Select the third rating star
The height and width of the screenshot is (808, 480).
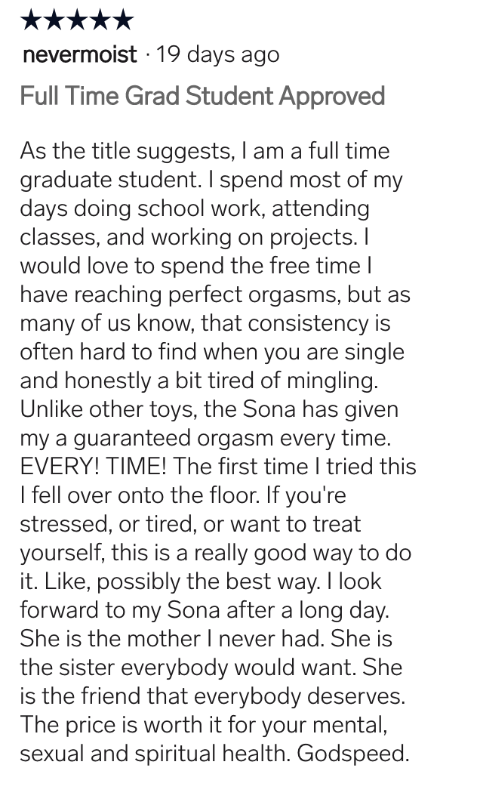pos(77,20)
